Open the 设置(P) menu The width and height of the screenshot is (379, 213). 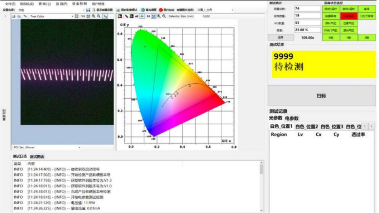(62, 4)
